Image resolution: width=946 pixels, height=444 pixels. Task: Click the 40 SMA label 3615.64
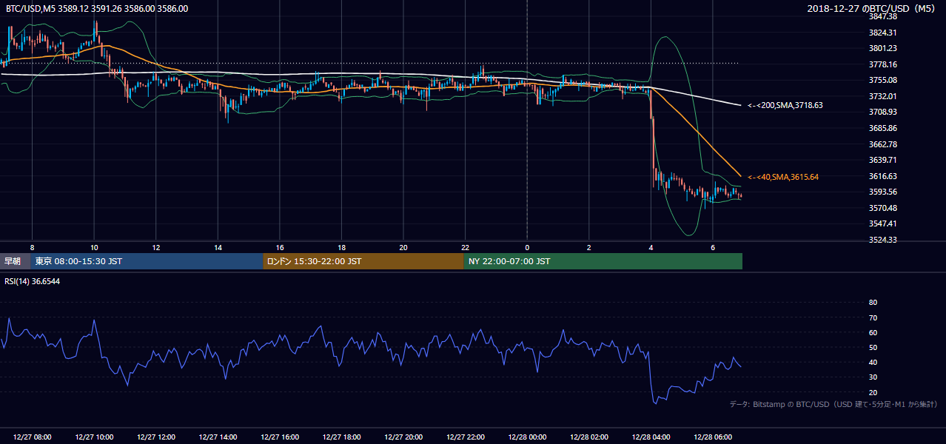(783, 177)
